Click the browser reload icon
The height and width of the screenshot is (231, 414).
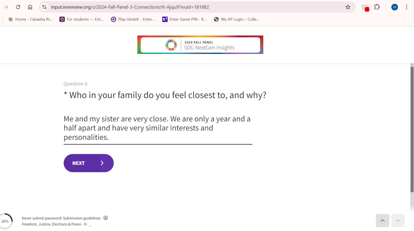pos(18,7)
